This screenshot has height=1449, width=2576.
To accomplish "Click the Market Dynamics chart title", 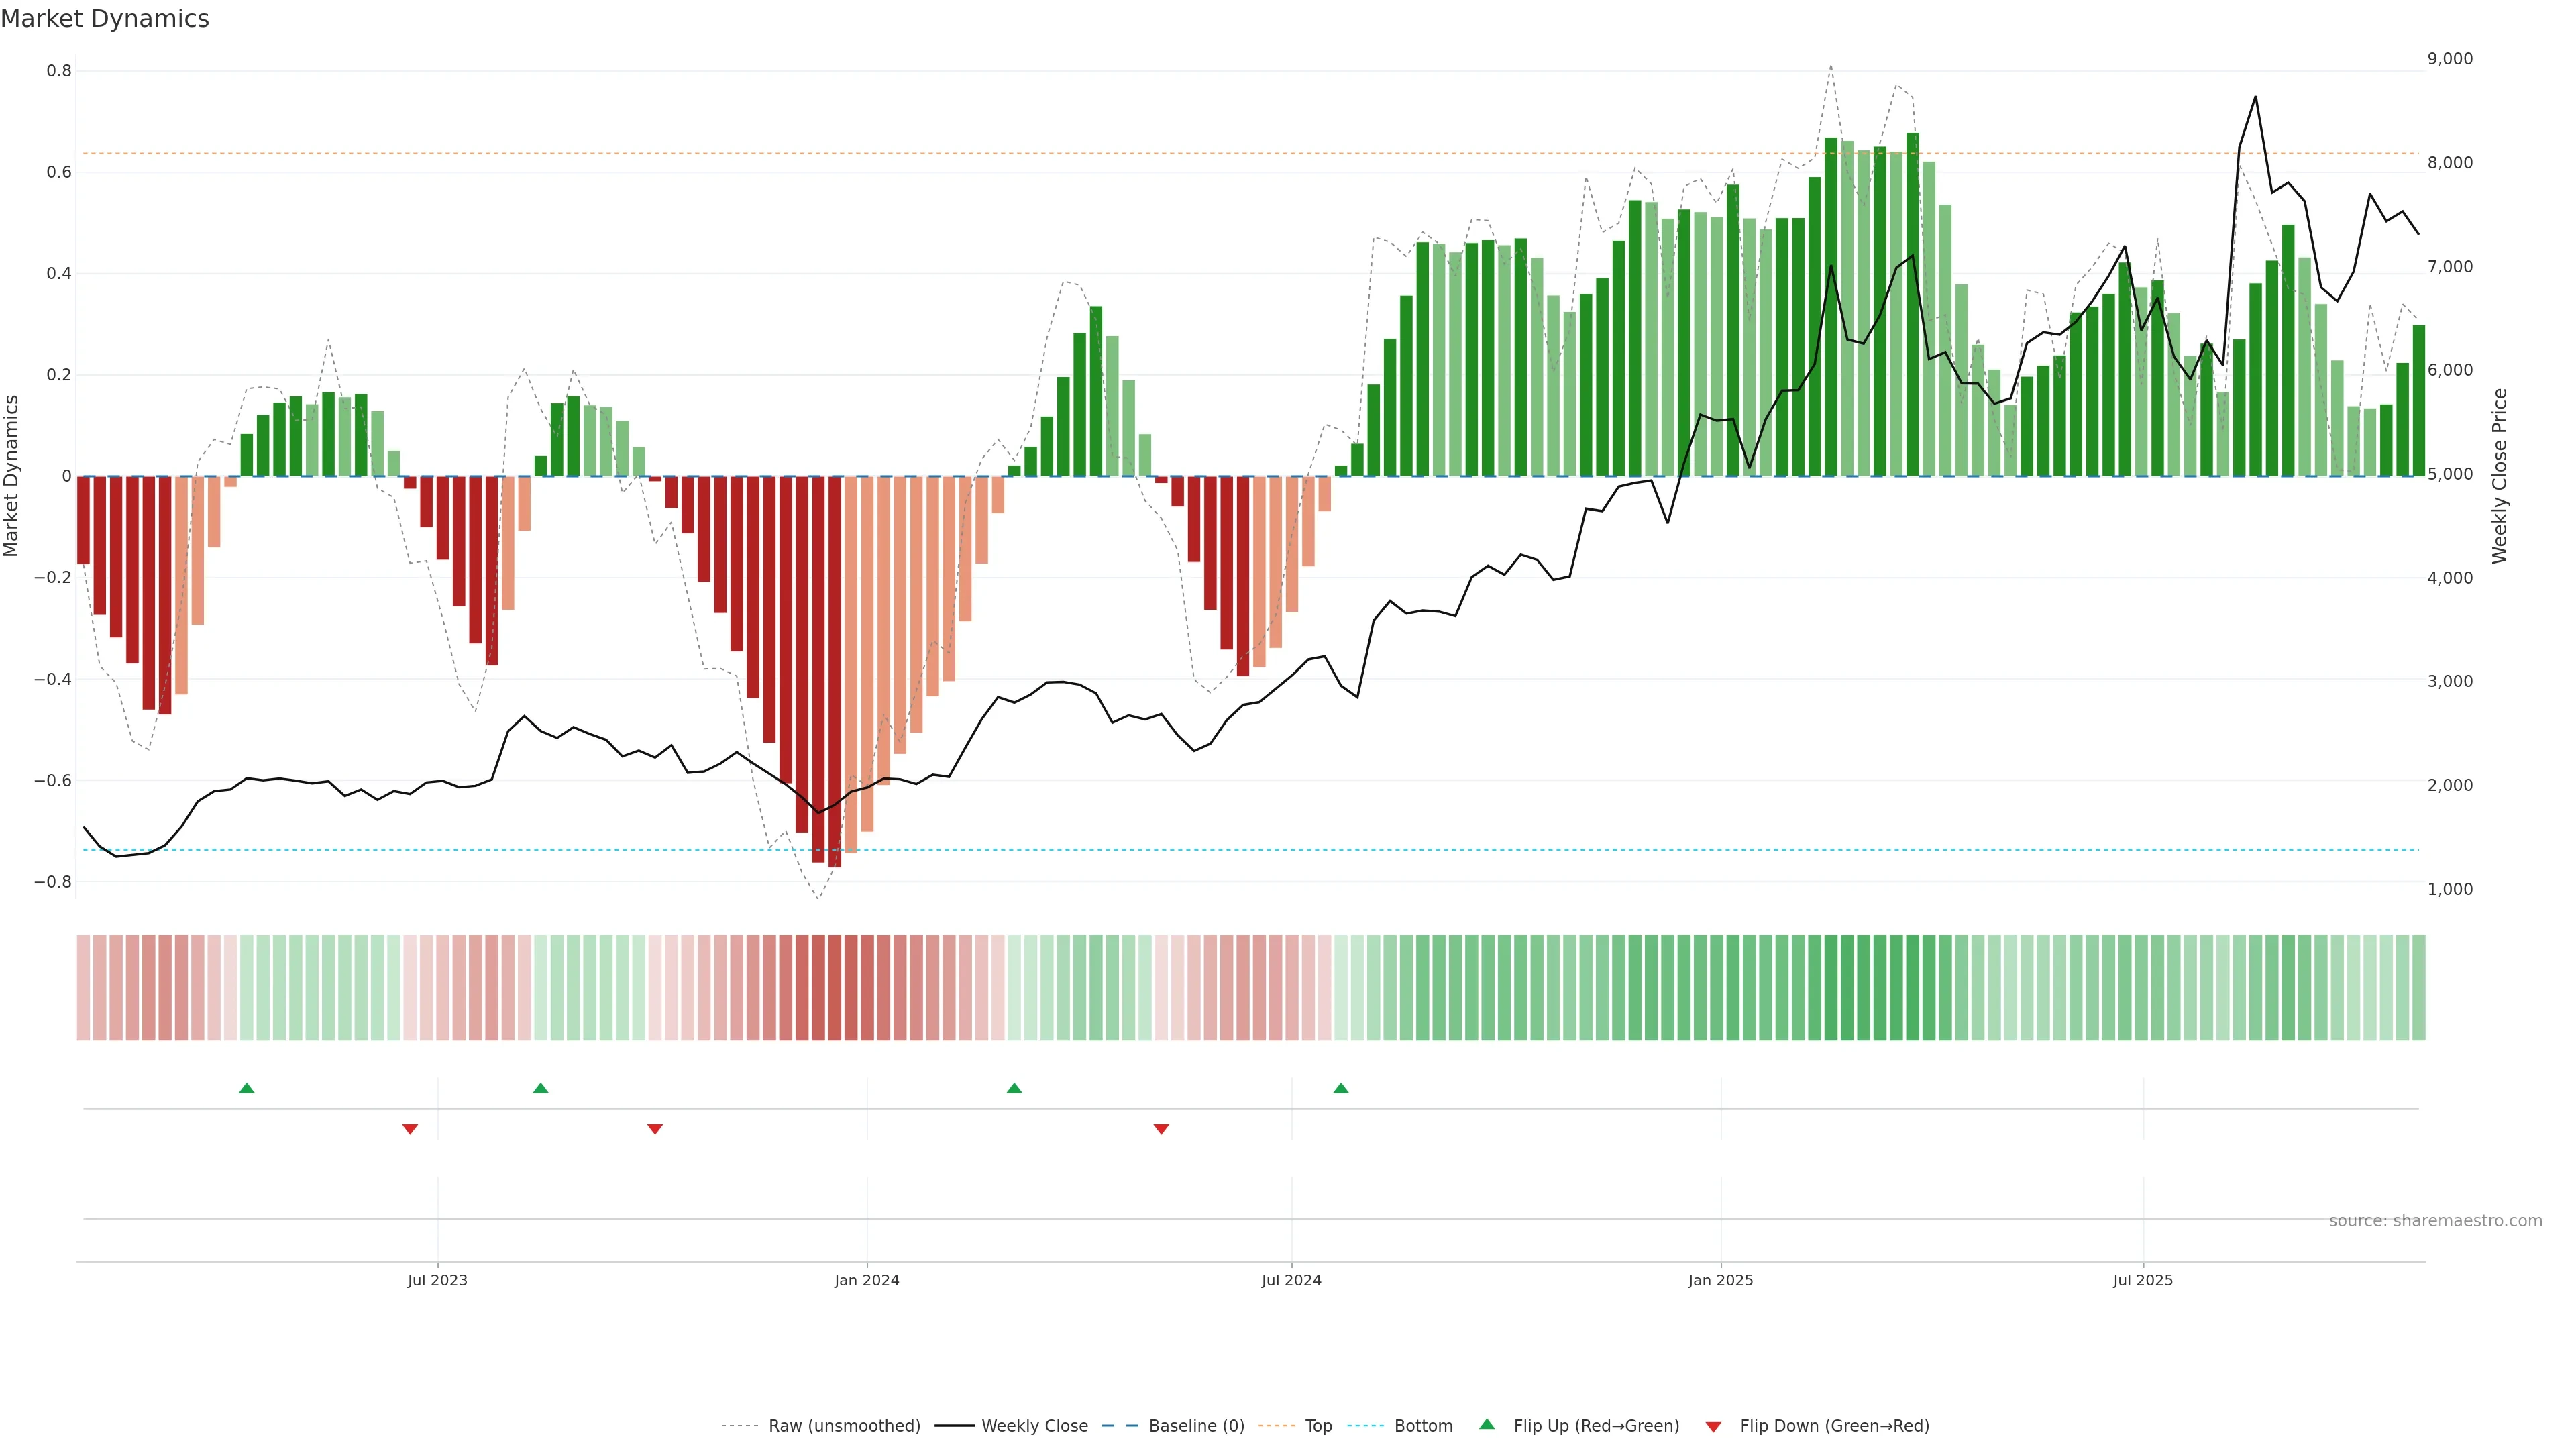I will pyautogui.click(x=105, y=19).
